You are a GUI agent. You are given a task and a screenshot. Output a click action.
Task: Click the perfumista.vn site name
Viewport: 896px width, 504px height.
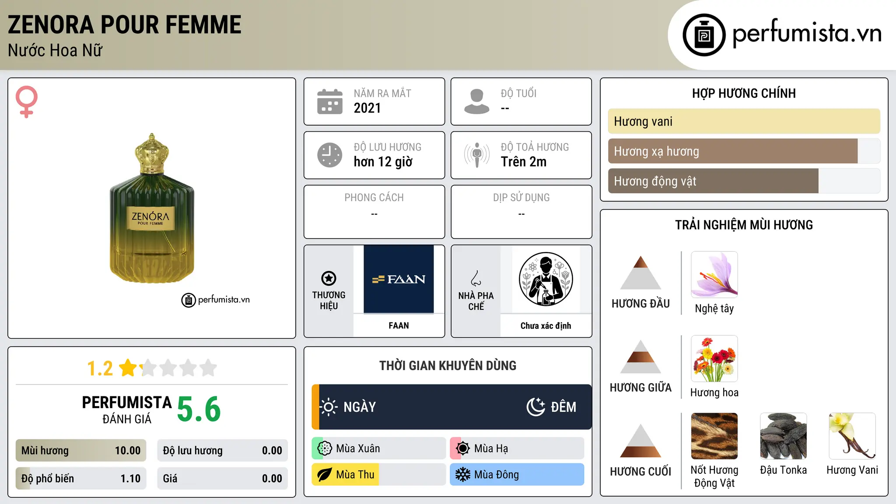click(x=807, y=33)
